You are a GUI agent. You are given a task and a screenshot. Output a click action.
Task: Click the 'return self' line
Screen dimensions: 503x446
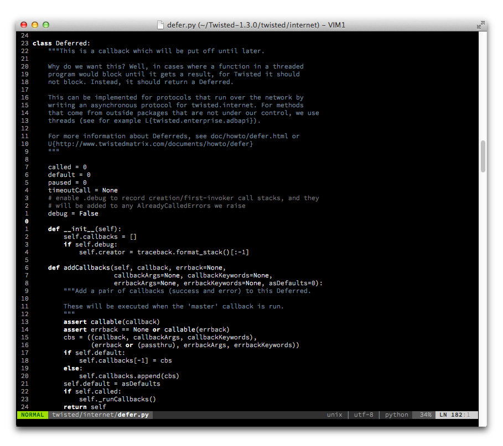click(x=85, y=407)
